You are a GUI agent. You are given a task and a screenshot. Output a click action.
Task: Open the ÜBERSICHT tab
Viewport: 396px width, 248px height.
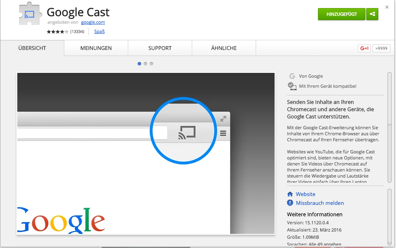32,48
